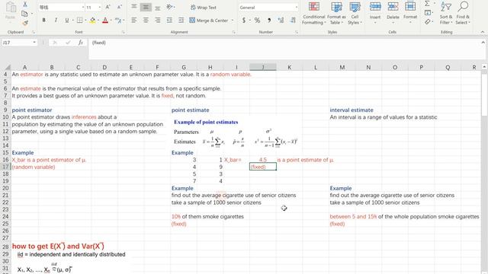This screenshot has height=274, width=488.
Task: Open Find & Select menu
Action: [463, 14]
